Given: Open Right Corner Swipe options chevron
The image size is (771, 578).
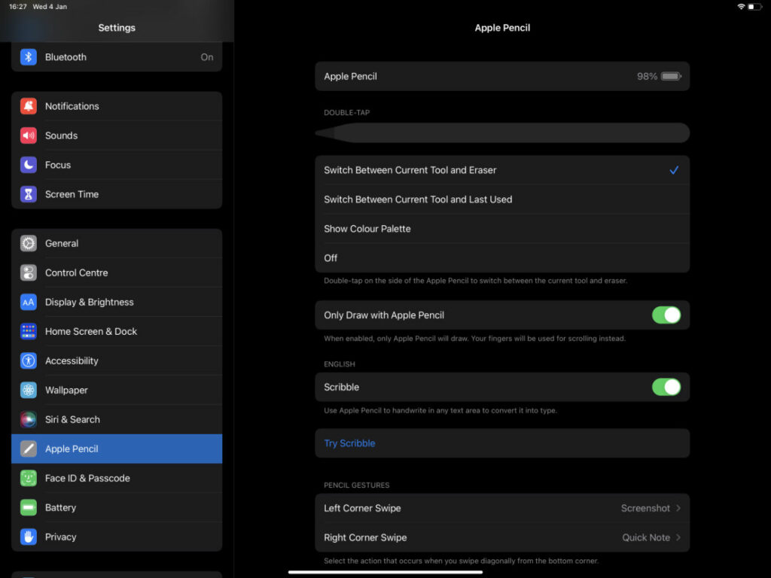Looking at the screenshot, I should click(x=678, y=537).
